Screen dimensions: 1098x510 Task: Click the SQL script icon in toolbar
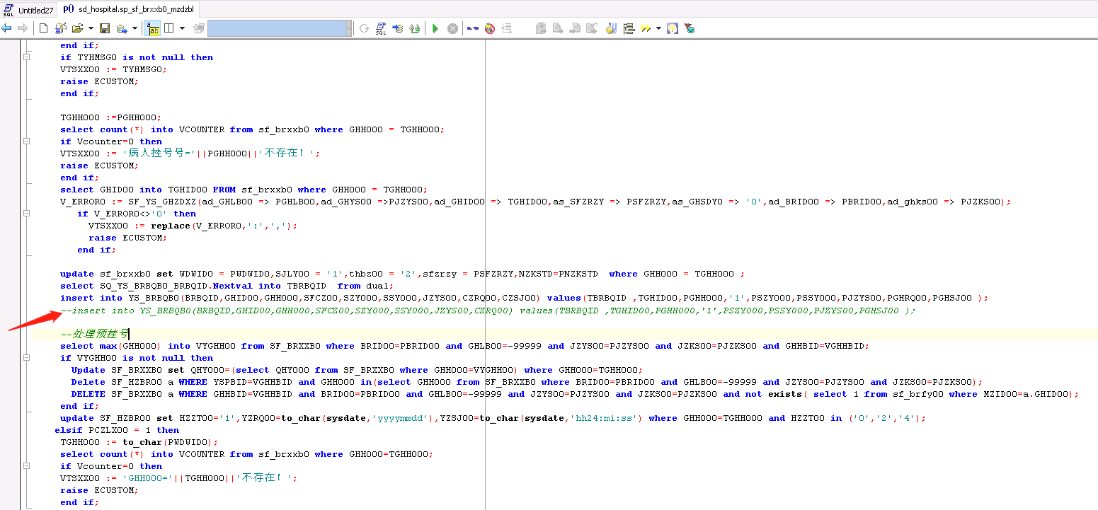[380, 28]
